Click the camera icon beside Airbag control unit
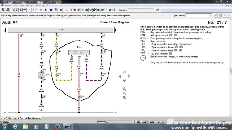The image size is (232, 130). click(x=170, y=35)
